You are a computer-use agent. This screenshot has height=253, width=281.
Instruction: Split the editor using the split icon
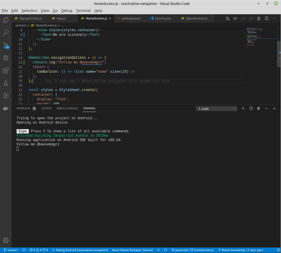click(266, 18)
